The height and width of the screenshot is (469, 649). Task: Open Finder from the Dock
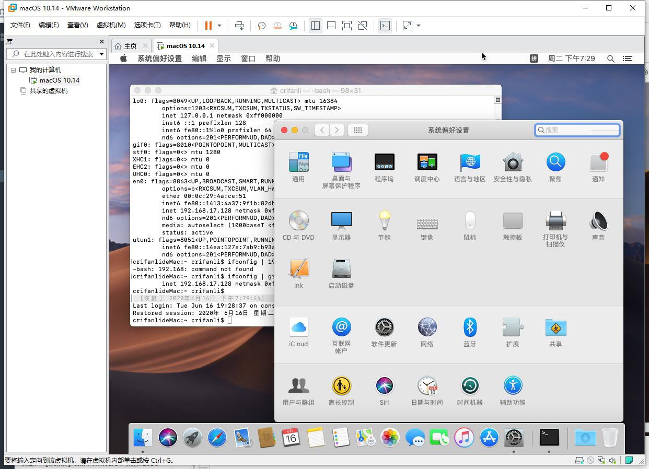[x=143, y=437]
